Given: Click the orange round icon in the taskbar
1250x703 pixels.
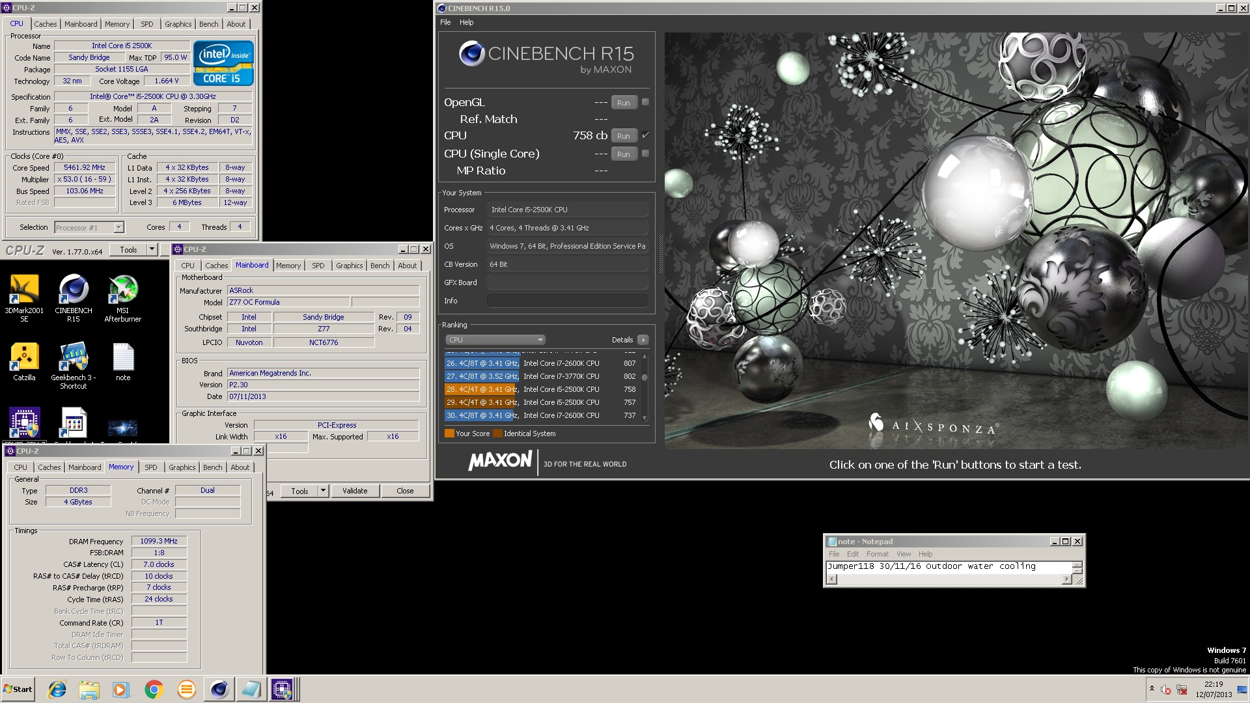Looking at the screenshot, I should 186,689.
